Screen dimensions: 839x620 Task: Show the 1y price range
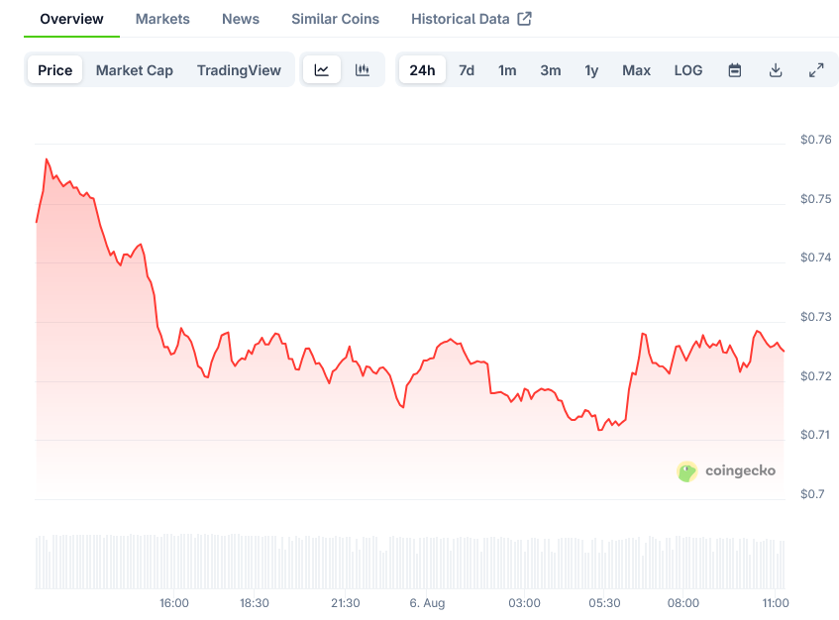[591, 70]
